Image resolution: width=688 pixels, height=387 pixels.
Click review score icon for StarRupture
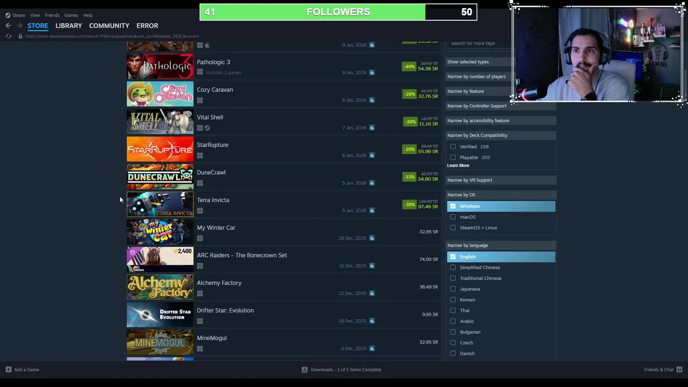coord(372,155)
